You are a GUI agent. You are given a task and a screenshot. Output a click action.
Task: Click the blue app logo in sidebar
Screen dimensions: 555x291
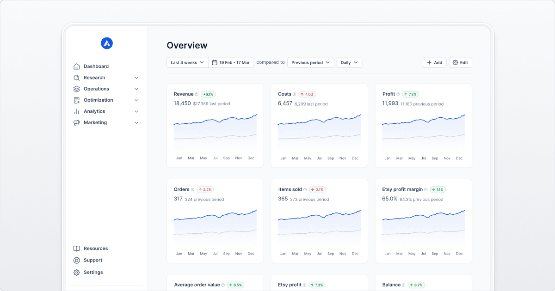(x=107, y=43)
